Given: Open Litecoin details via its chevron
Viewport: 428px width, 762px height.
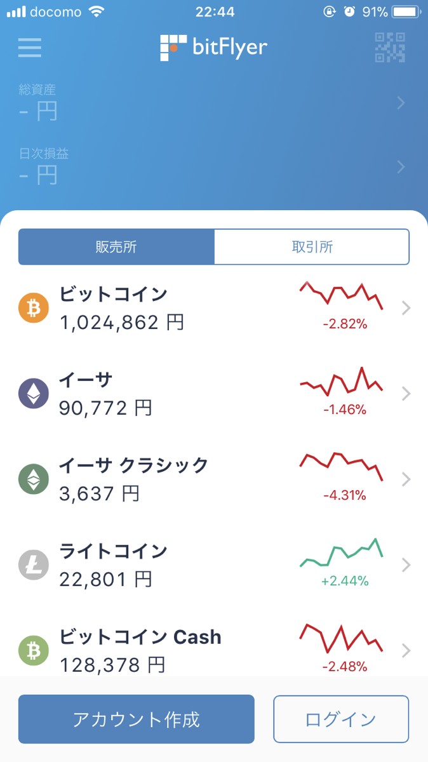Looking at the screenshot, I should [406, 565].
